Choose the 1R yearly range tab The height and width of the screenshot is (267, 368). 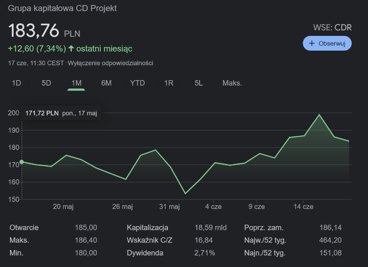[169, 83]
